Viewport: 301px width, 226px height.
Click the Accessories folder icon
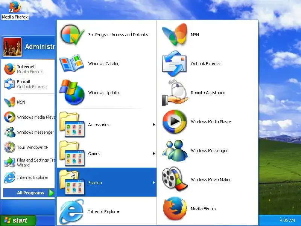(72, 125)
